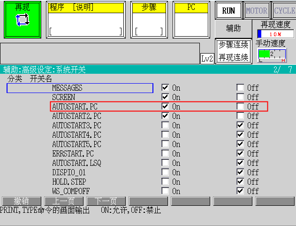Screen dimensions: 296x226
Task: Select the AUTOSTART.PC switch name
Action: coord(75,107)
